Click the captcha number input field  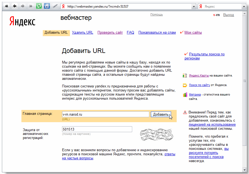(97, 129)
